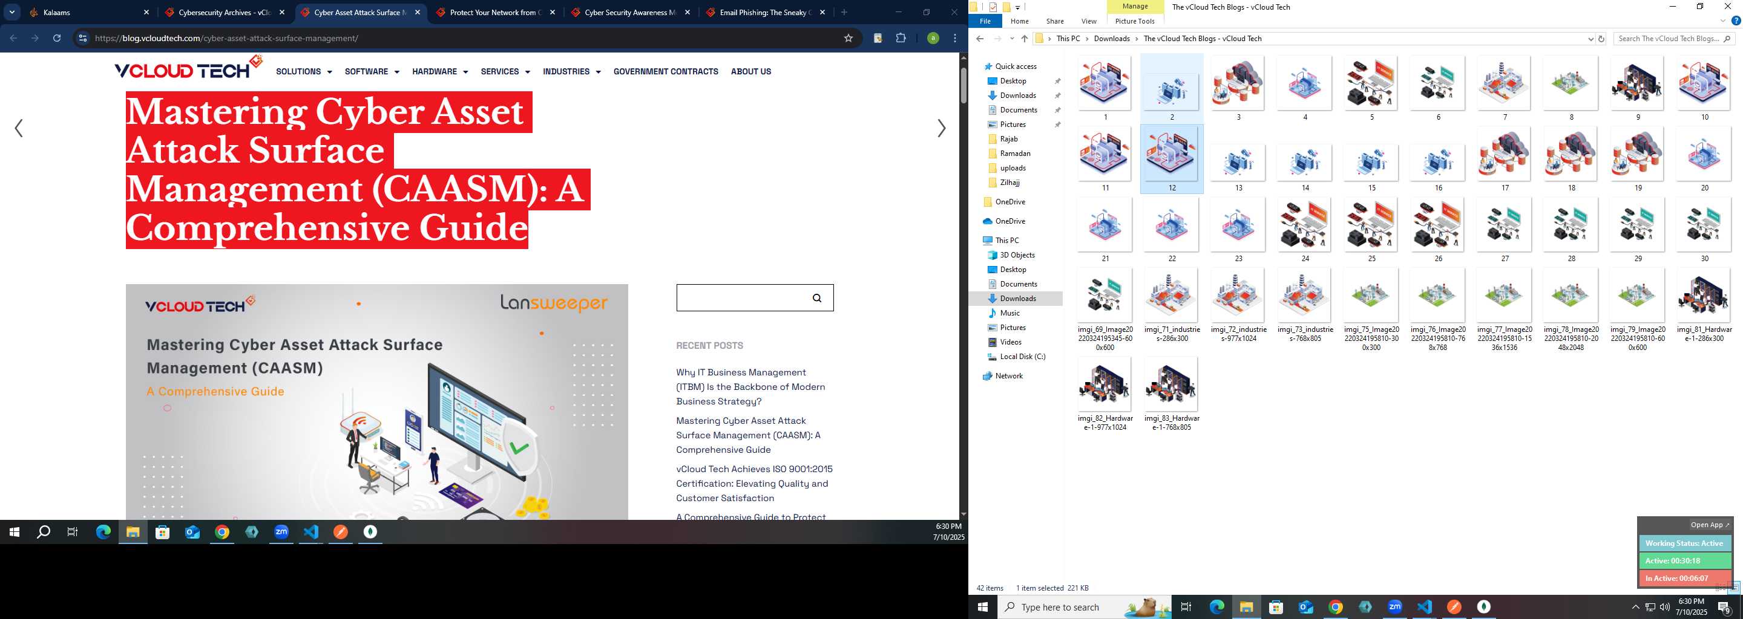This screenshot has width=1743, height=619.
Task: Expand the SOFTWARE menu
Action: [x=372, y=71]
